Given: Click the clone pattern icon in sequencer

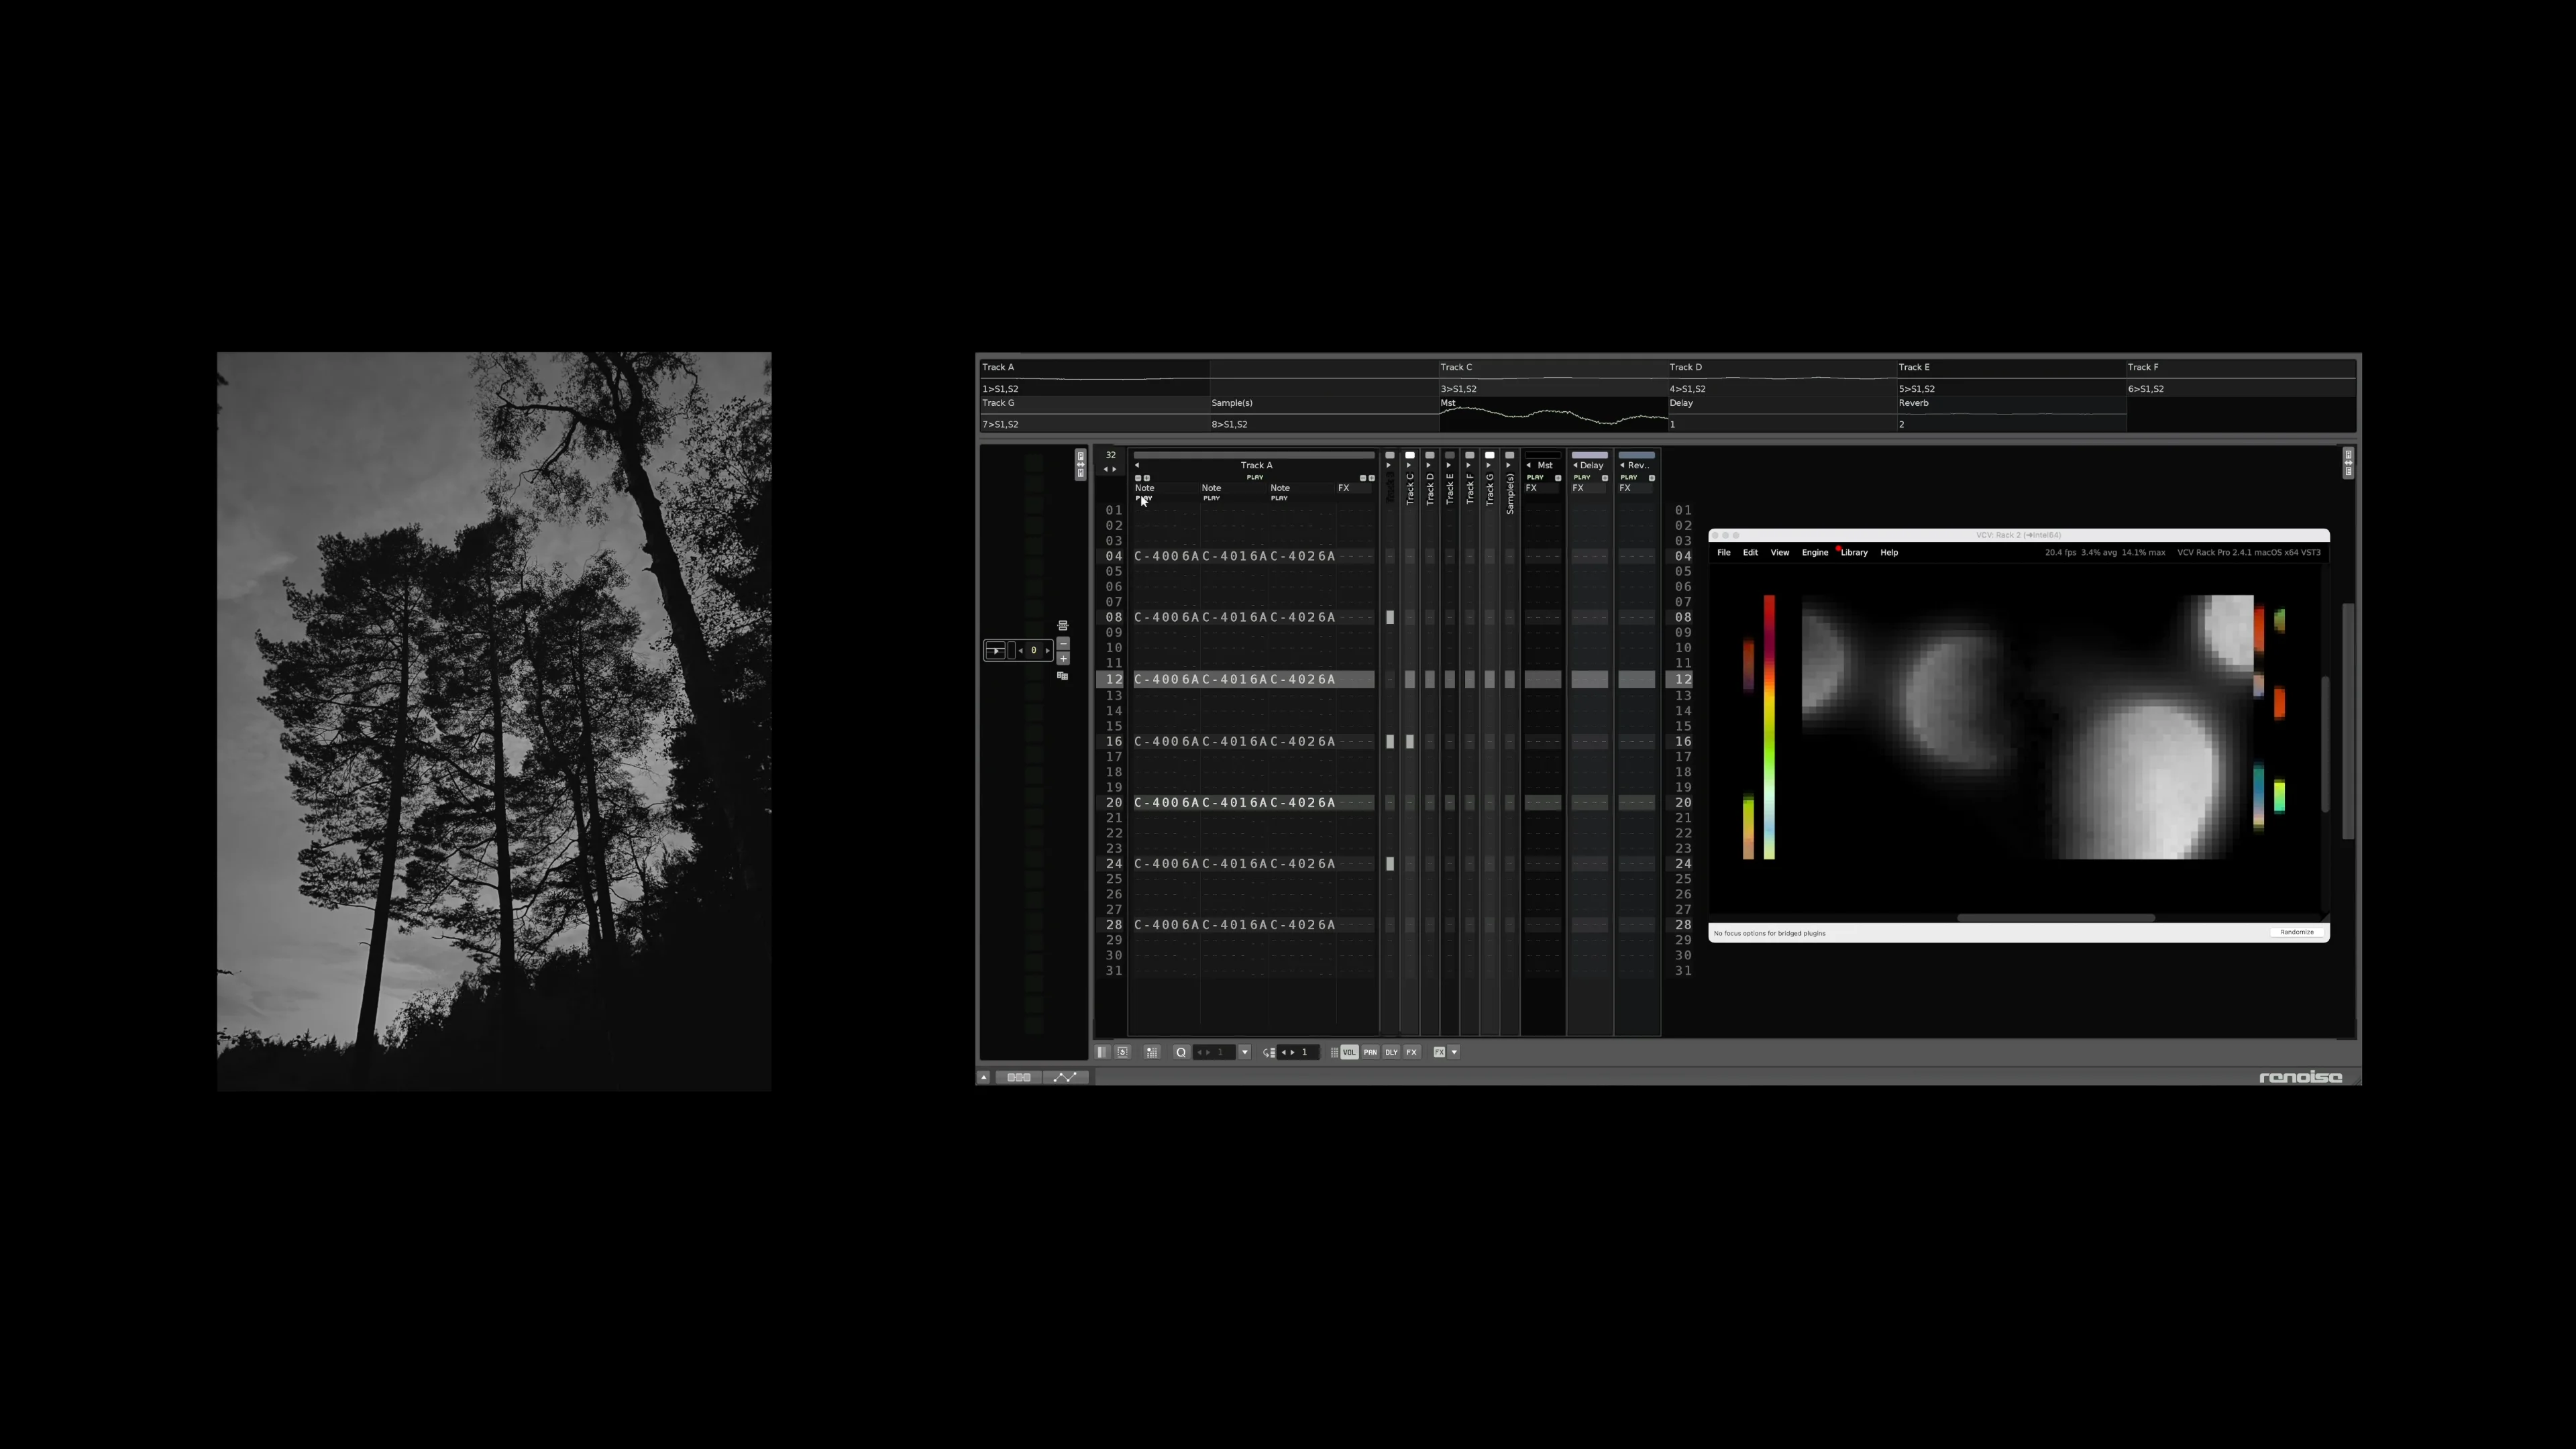Looking at the screenshot, I should click(1063, 676).
